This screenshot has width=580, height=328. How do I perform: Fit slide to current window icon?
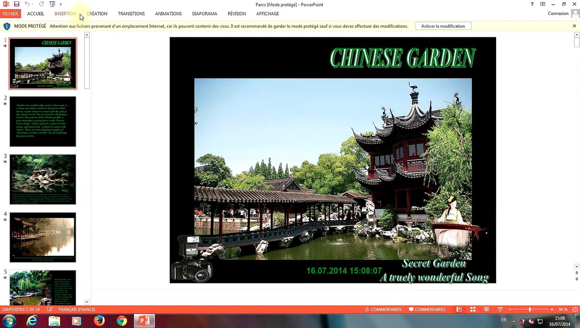click(575, 309)
